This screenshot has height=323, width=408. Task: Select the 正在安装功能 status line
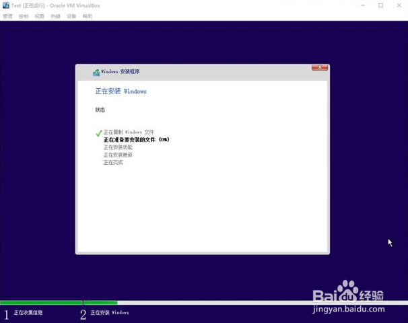pyautogui.click(x=118, y=147)
